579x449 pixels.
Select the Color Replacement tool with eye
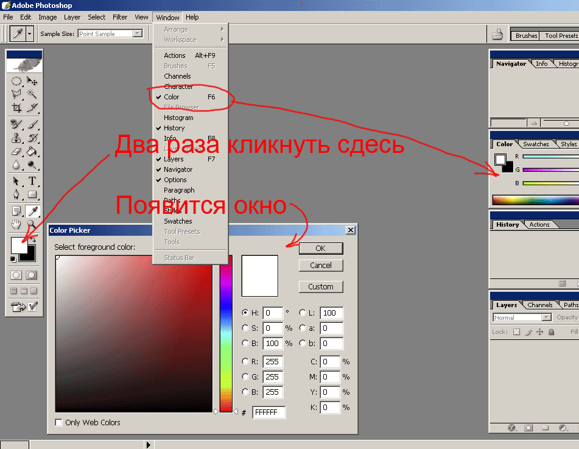[x=16, y=124]
